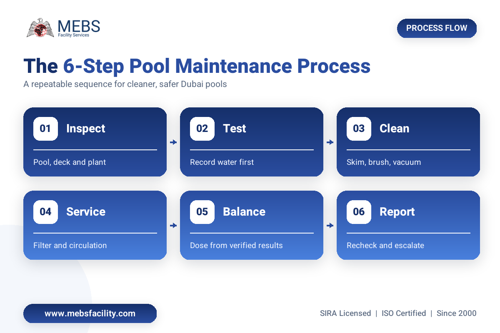
Task: Click the 'Balance' step heading
Action: [244, 212]
